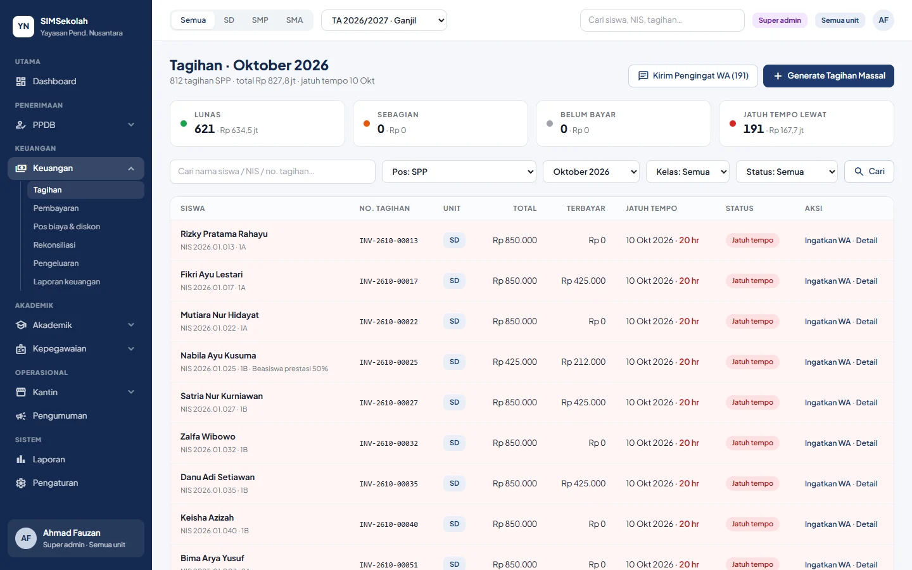Expand the Akademik menu chevron
The width and height of the screenshot is (912, 570).
coord(131,326)
